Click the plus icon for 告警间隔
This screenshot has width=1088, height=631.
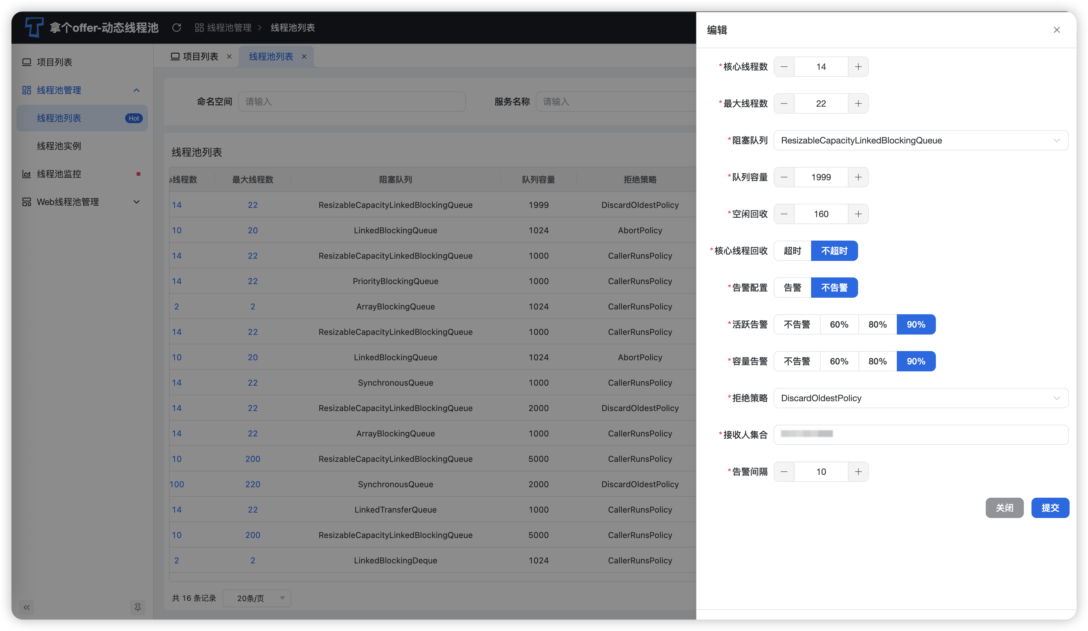[858, 472]
